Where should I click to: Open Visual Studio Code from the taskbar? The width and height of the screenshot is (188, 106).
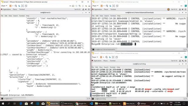pos(91,103)
